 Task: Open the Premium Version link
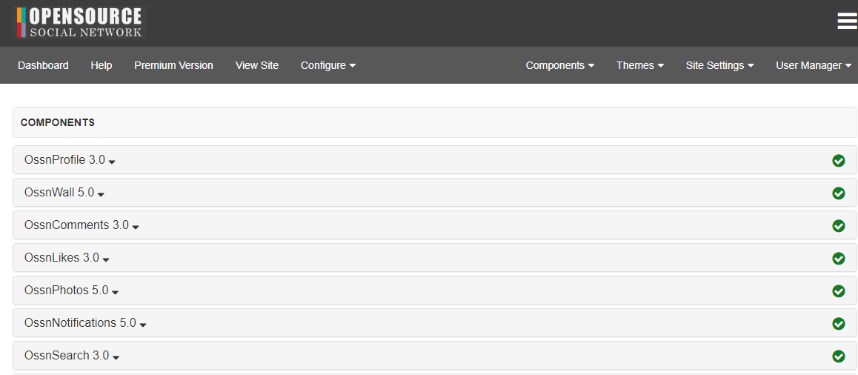coord(173,65)
